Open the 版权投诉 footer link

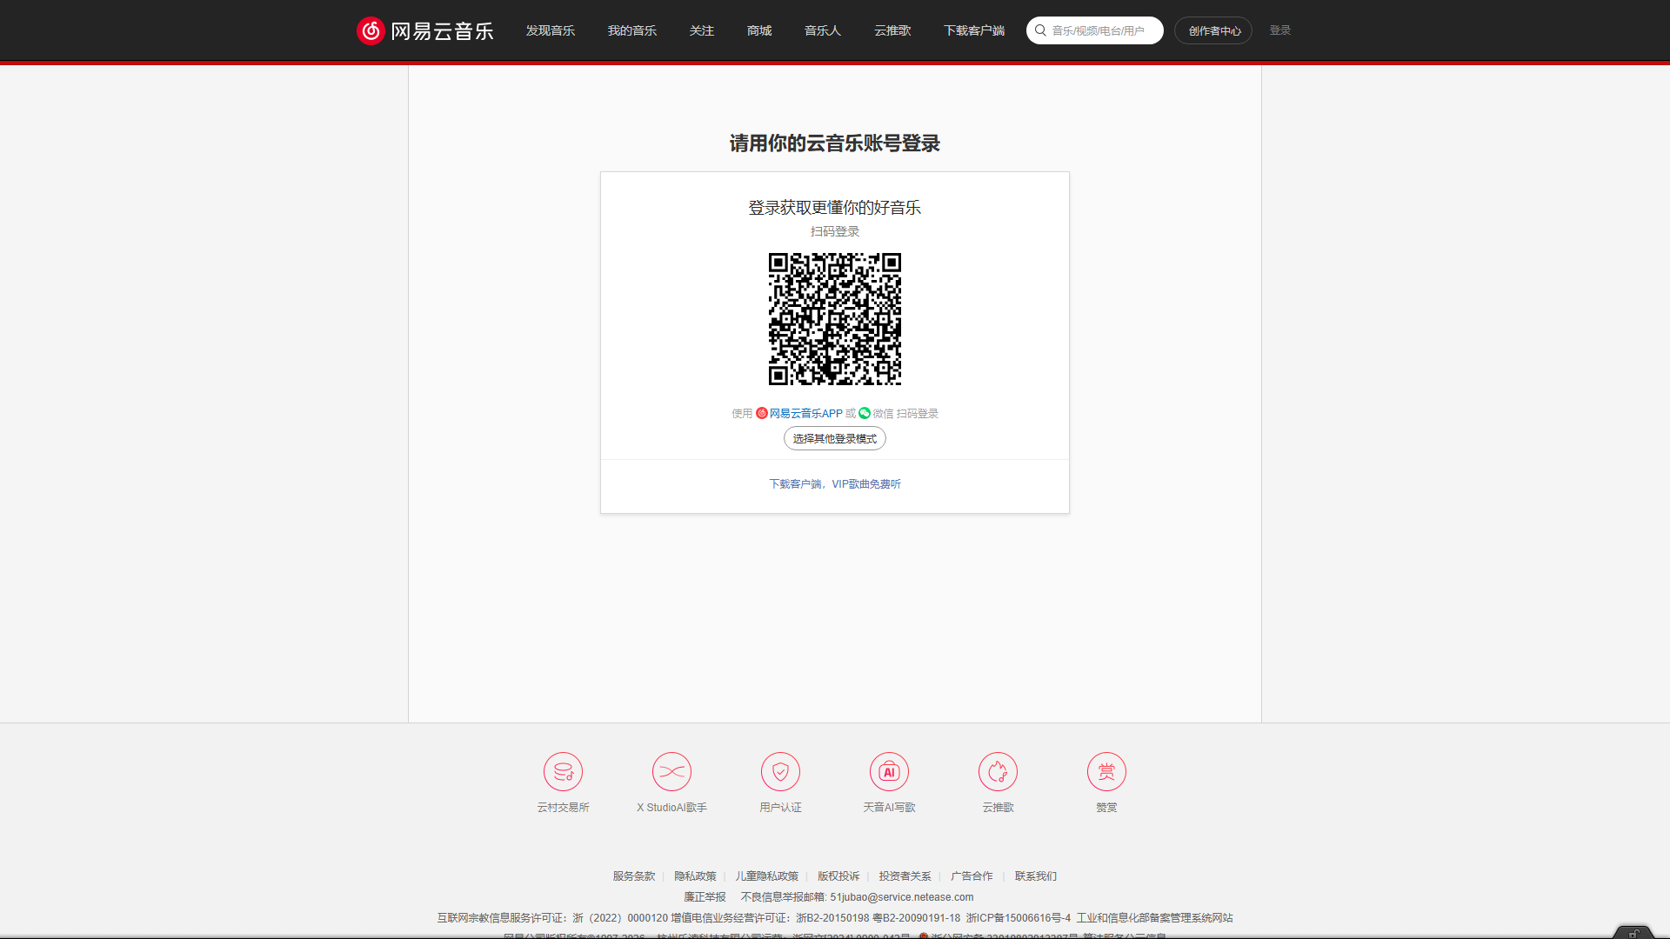pos(838,876)
